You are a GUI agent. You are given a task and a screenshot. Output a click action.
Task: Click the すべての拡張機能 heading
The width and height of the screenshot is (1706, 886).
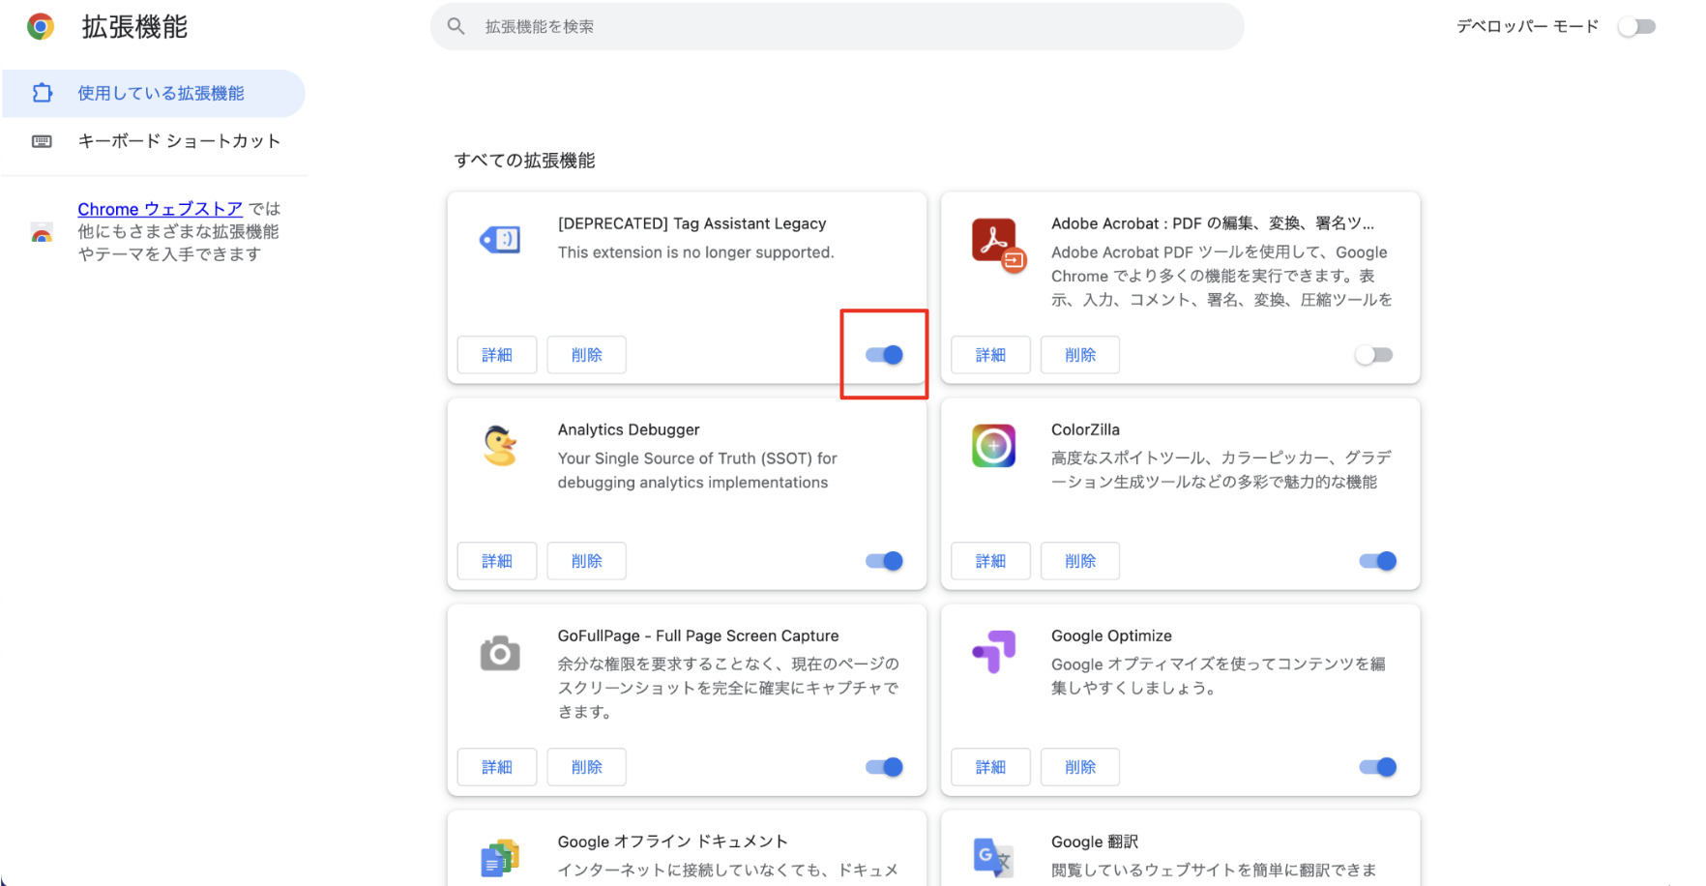[x=525, y=161]
